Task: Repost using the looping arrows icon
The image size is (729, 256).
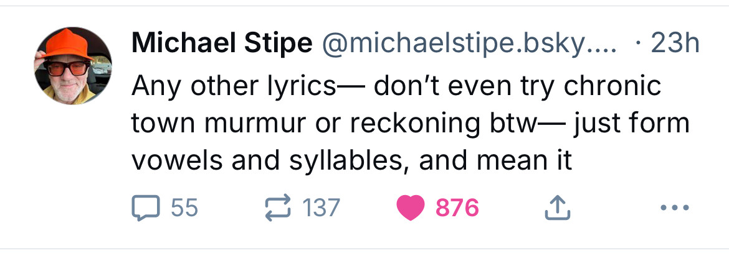Action: (279, 207)
